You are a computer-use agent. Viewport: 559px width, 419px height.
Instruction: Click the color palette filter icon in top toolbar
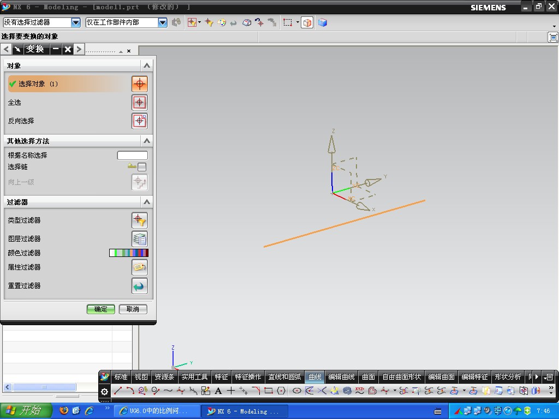[x=222, y=22]
